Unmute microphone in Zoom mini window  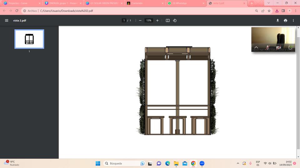point(267,47)
